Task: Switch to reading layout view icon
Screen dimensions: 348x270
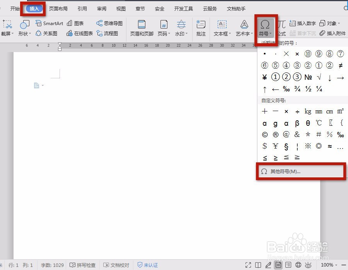Action: click(x=258, y=265)
